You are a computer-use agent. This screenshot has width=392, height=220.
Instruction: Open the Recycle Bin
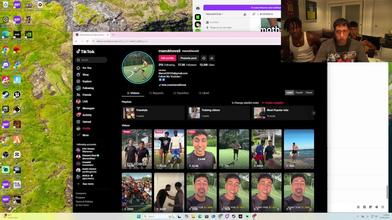coord(6,6)
